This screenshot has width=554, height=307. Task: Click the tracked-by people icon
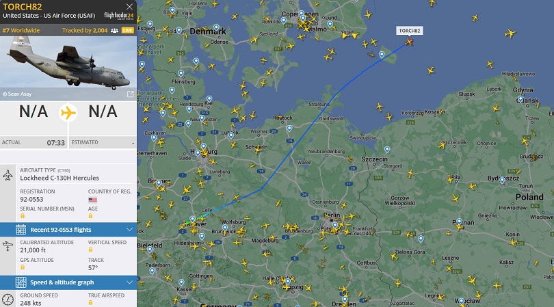114,30
